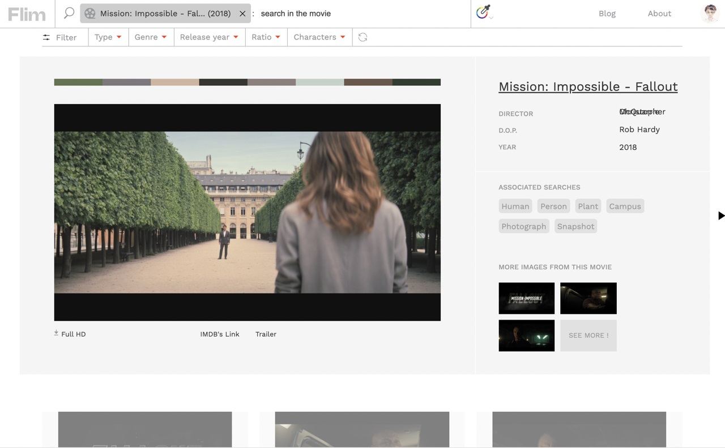The height and width of the screenshot is (448, 725).
Task: Expand the Characters dropdown
Action: pyautogui.click(x=319, y=37)
